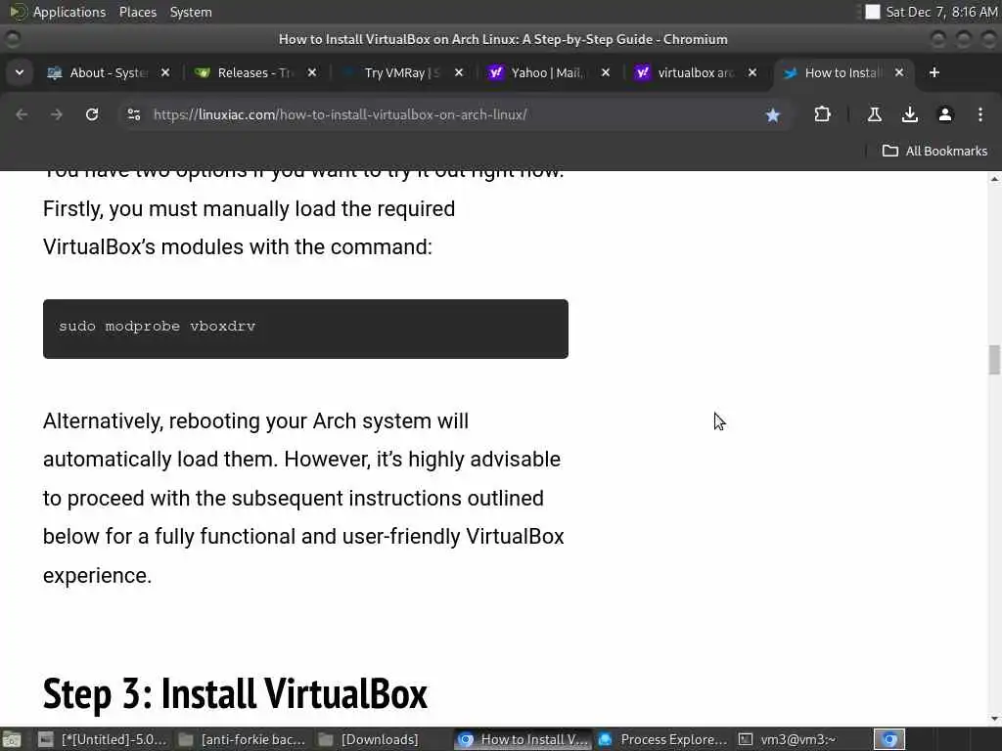Click the page vertical scrollbar thumb
Image resolution: width=1002 pixels, height=751 pixels.
(994, 360)
